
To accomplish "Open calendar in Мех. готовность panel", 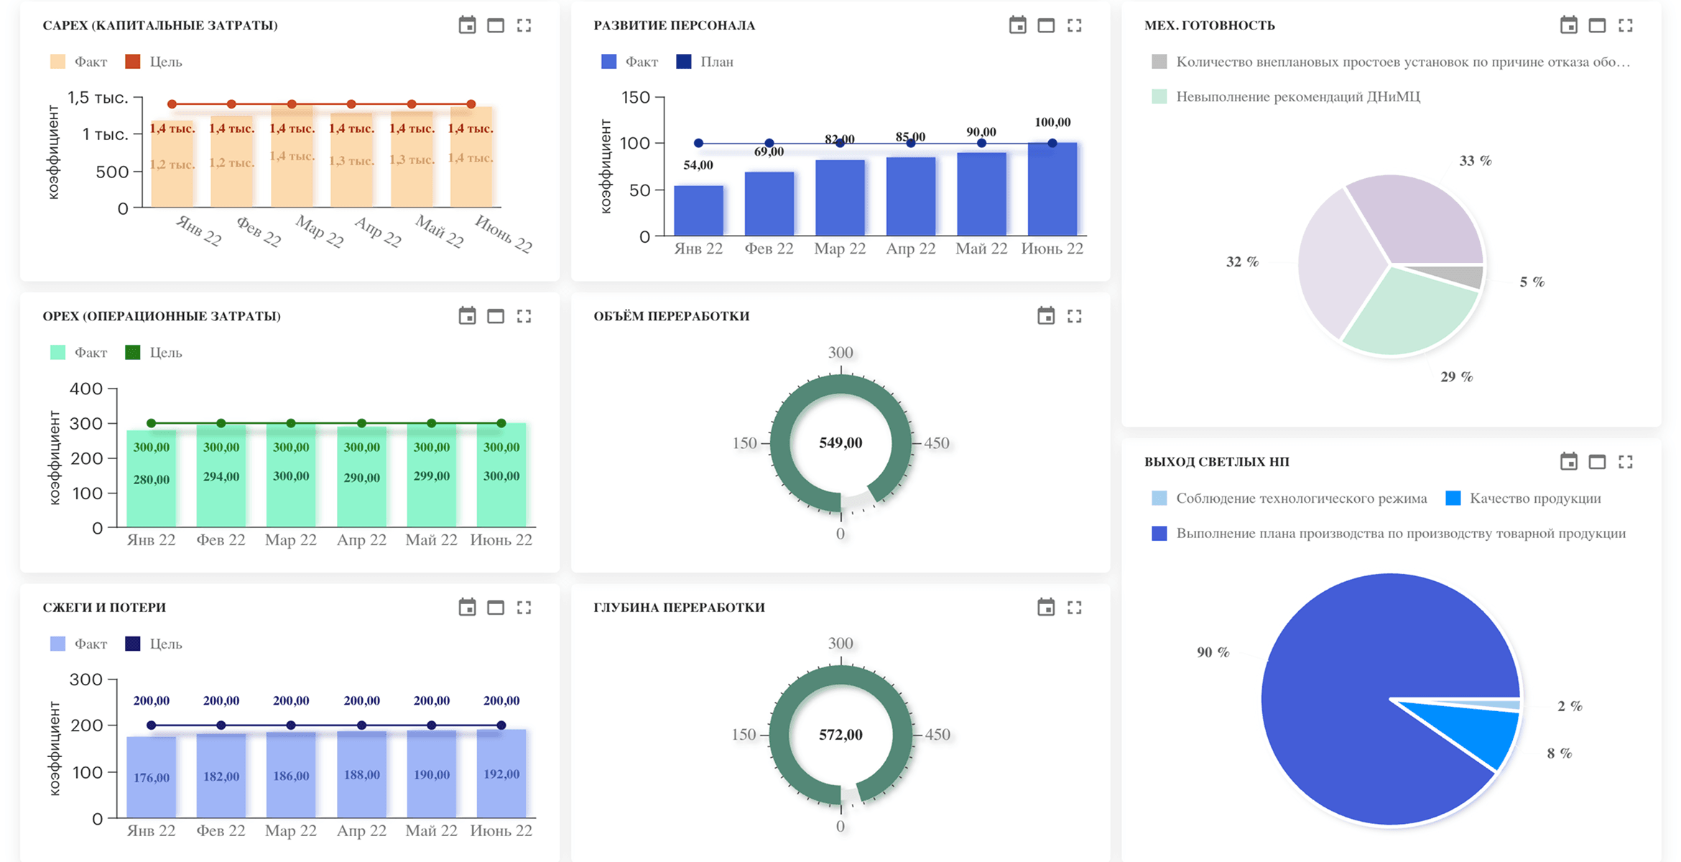I will 1569,25.
